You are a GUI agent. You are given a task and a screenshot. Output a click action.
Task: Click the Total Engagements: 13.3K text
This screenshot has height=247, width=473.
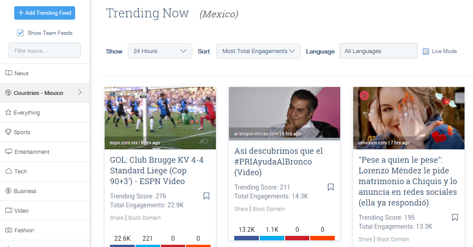click(396, 226)
